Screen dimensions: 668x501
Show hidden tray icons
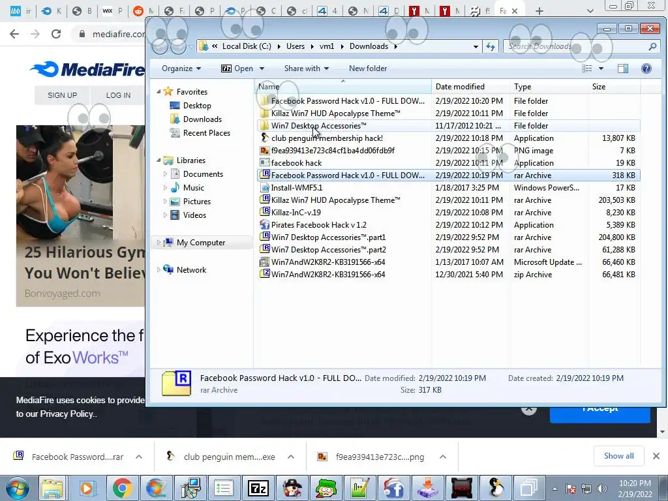554,489
